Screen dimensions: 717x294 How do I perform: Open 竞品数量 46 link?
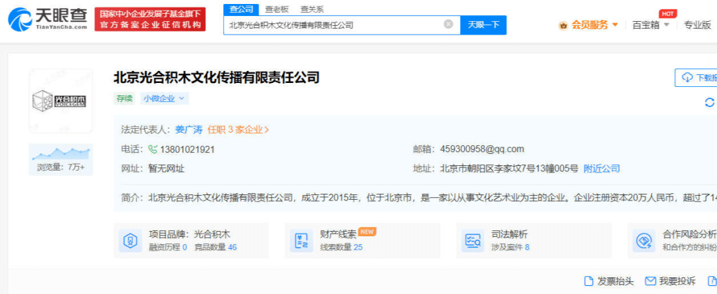pyautogui.click(x=216, y=248)
